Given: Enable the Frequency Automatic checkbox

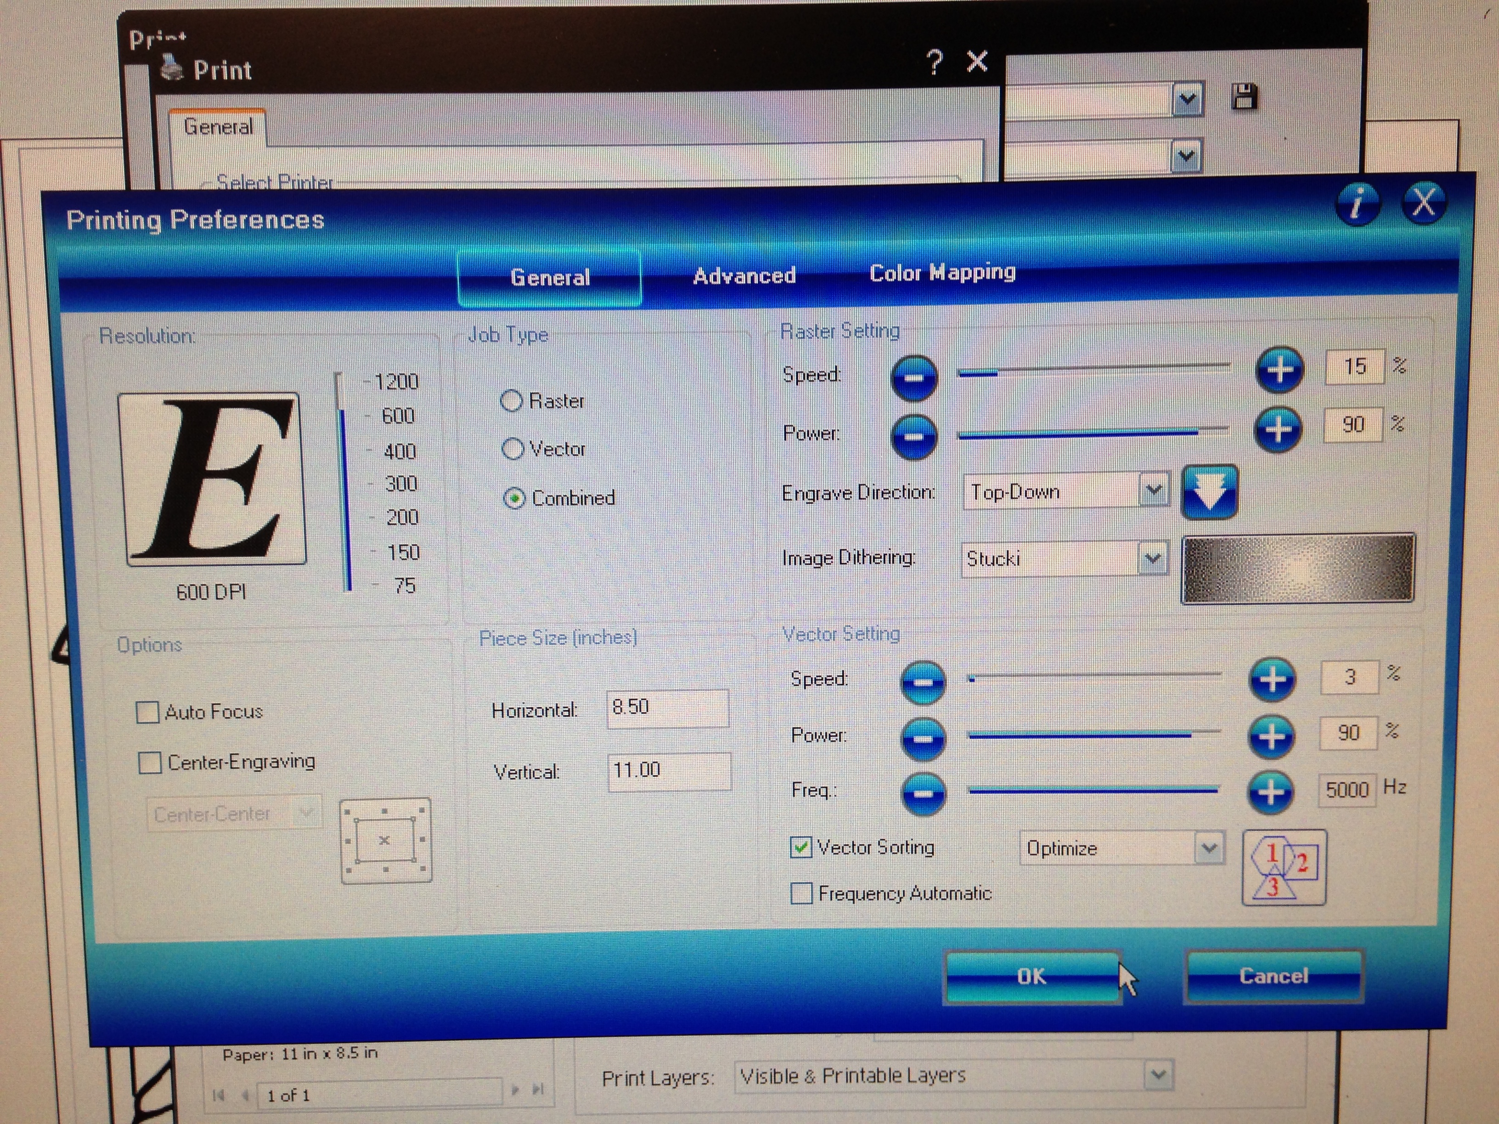Looking at the screenshot, I should point(802,894).
